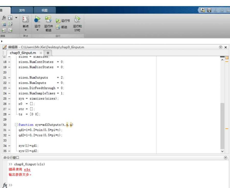Toggle breakpoint dash on line 24
This screenshot has height=188, width=230.
point(9,93)
